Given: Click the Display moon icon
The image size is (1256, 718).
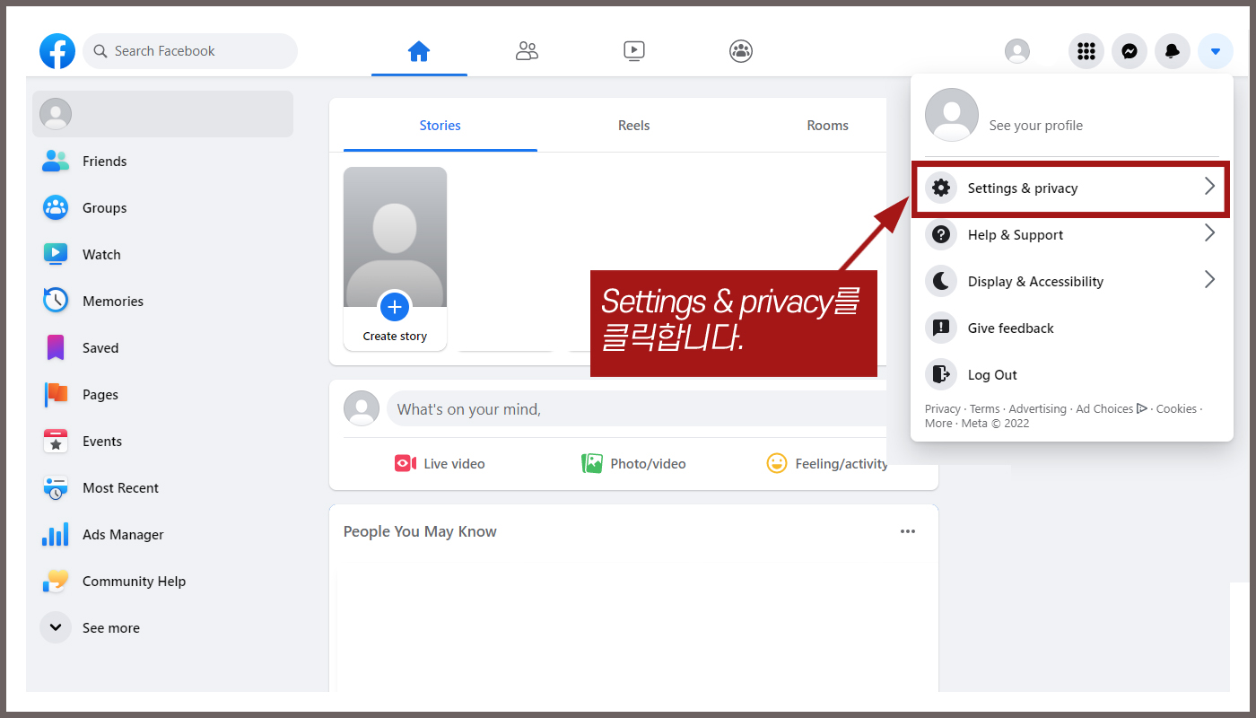Looking at the screenshot, I should tap(941, 282).
